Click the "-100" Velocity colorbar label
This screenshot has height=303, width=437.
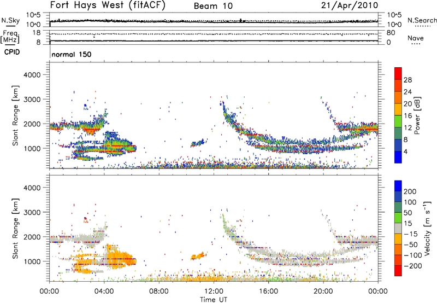point(413,255)
